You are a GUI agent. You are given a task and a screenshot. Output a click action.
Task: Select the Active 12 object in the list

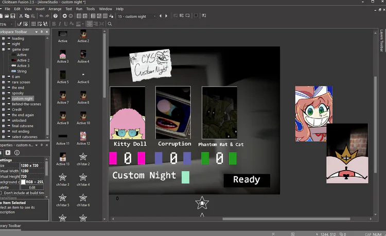[x=83, y=139]
